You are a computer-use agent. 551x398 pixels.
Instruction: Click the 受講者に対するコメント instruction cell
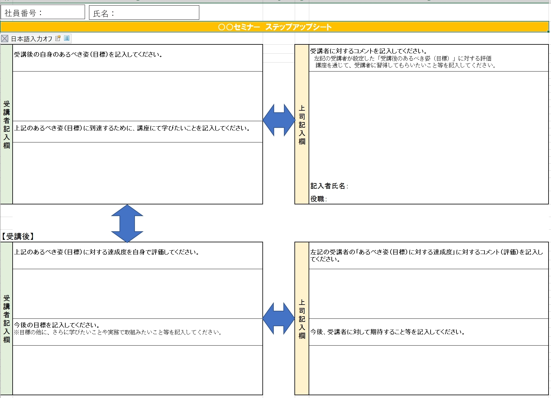pos(429,58)
